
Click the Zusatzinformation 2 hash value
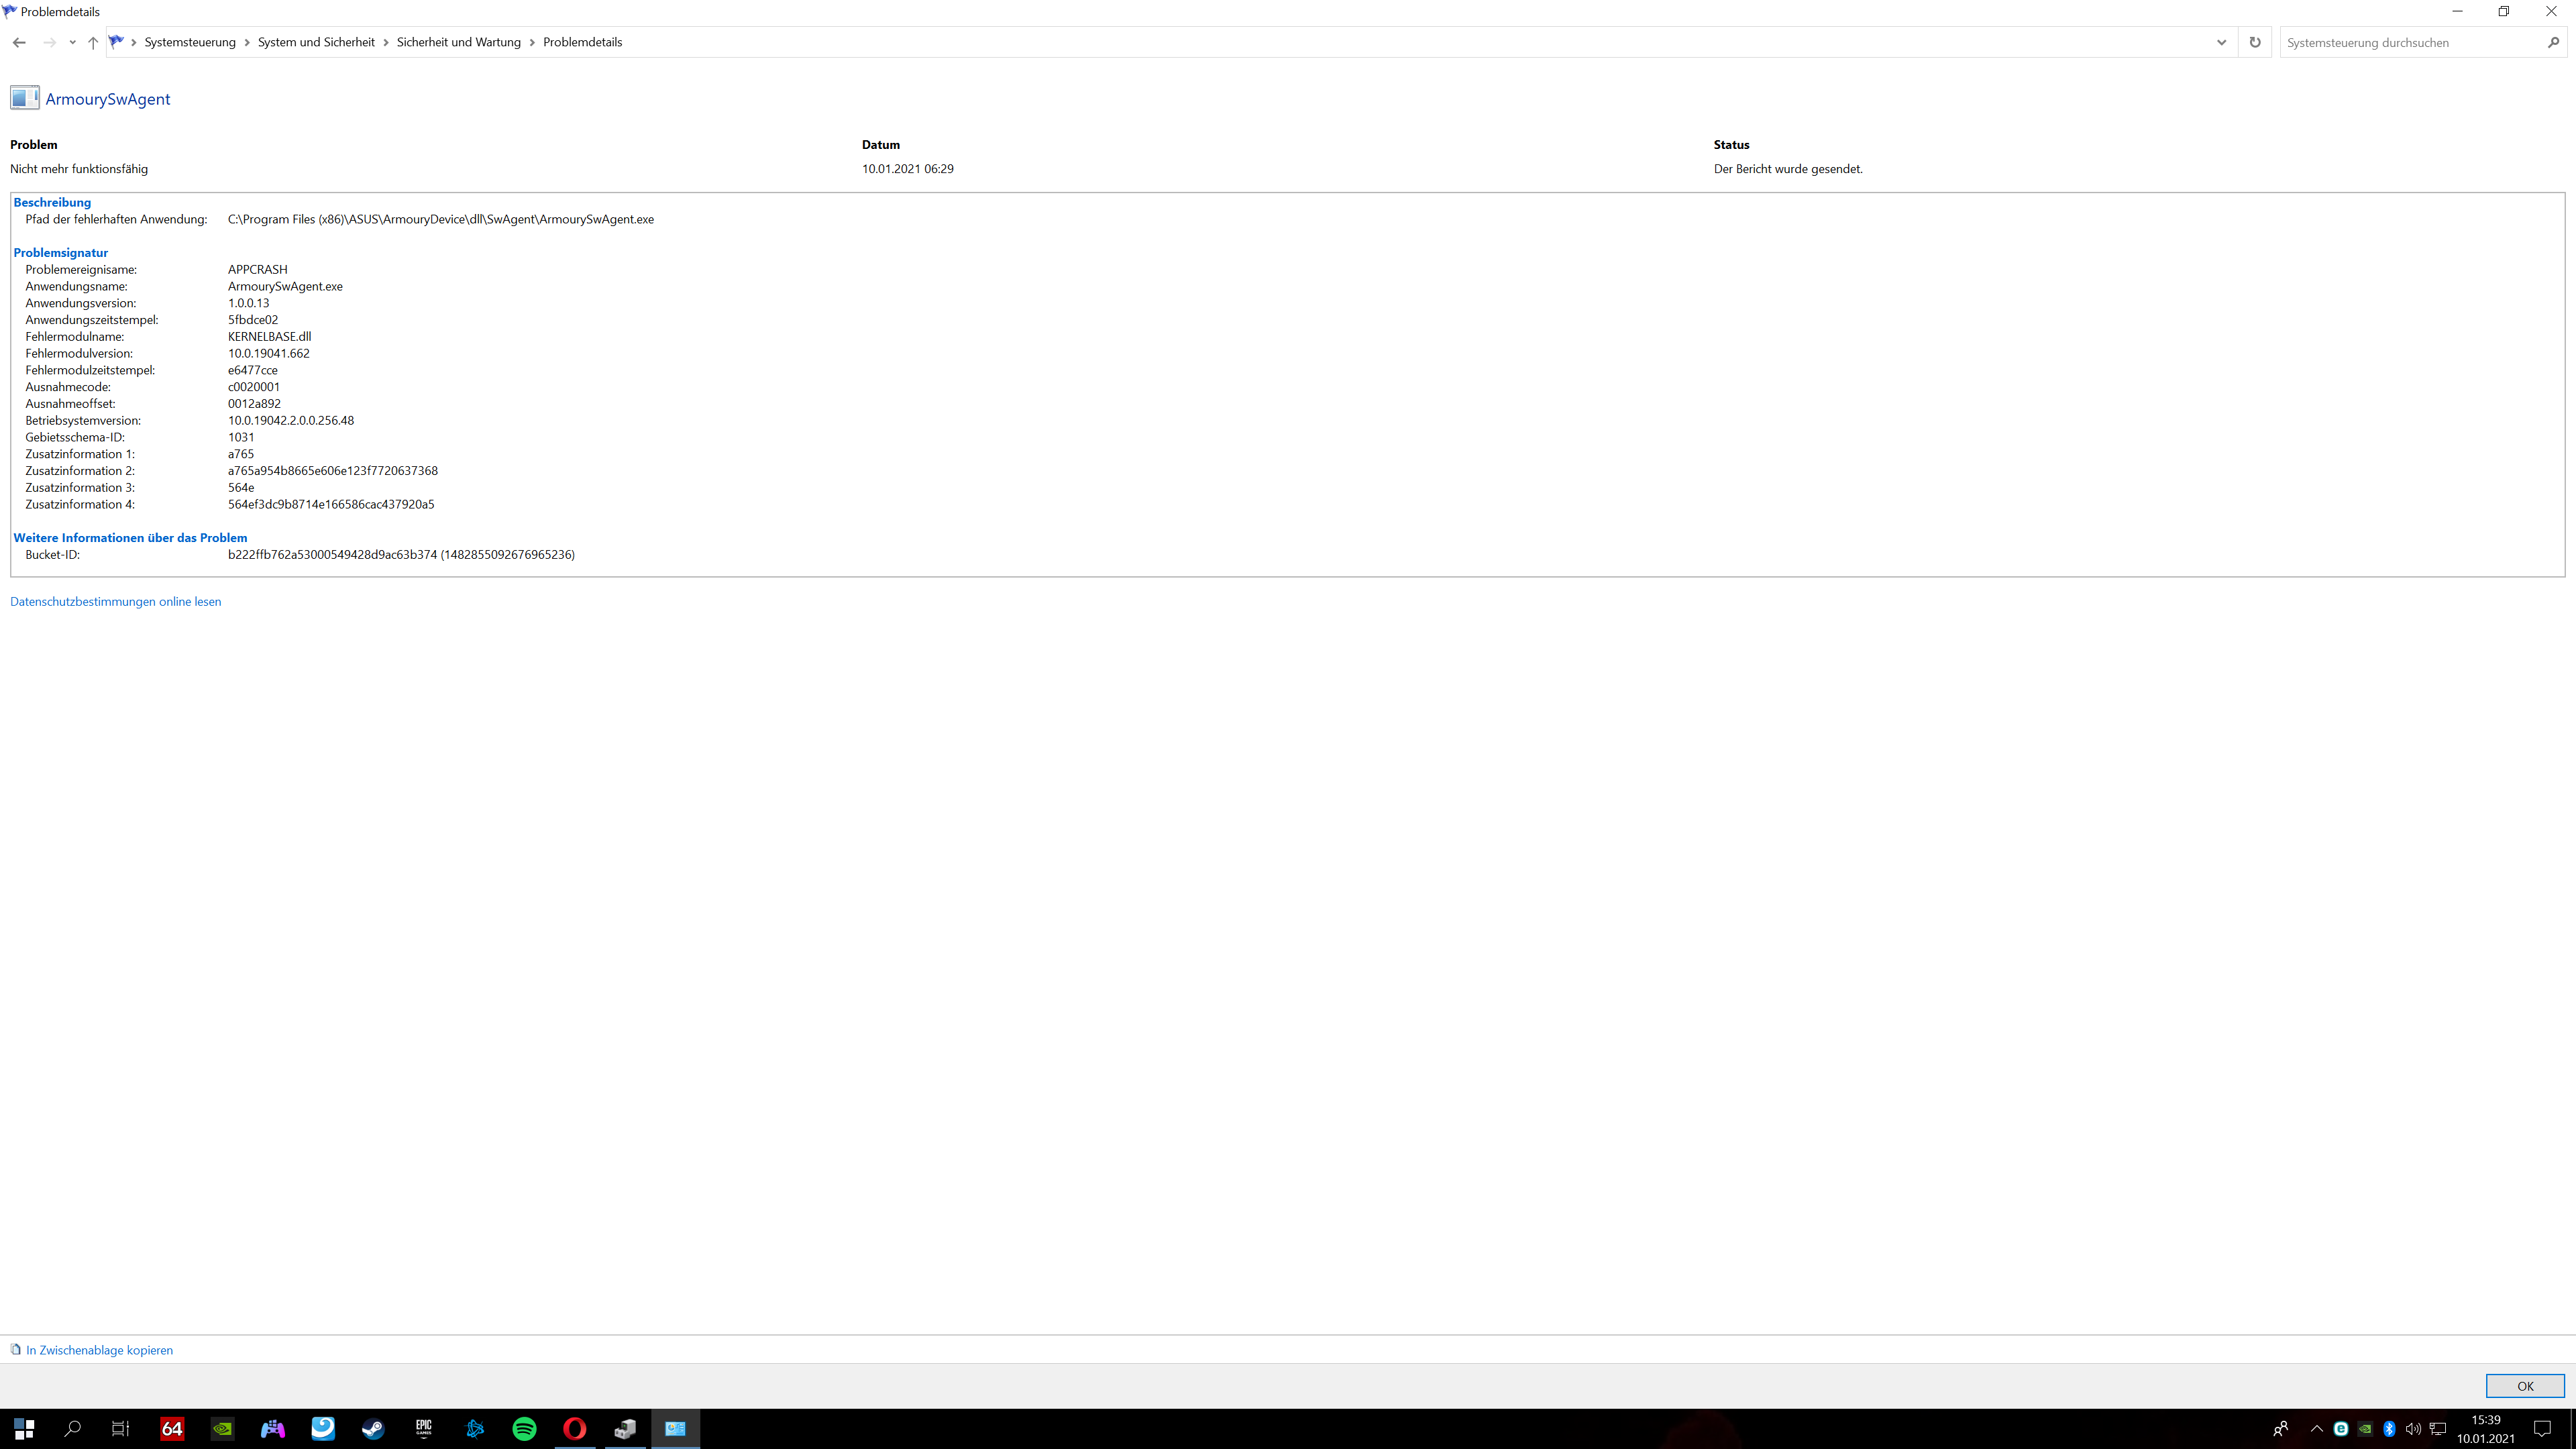333,470
